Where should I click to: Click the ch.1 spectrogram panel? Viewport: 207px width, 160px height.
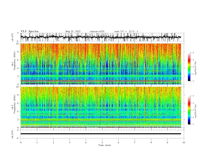pos(101,64)
